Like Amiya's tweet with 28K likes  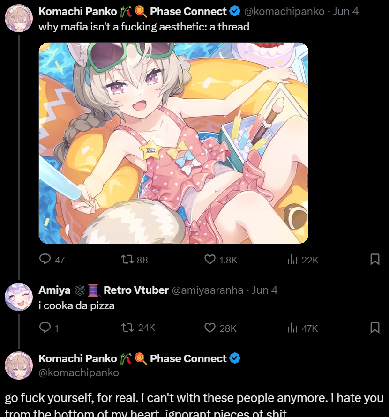[x=210, y=328]
